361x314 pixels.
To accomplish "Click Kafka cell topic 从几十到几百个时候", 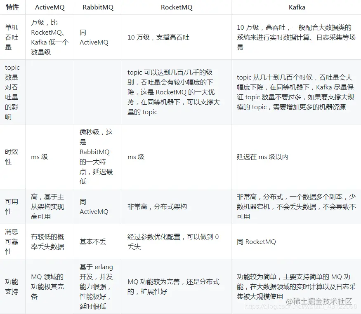I will tap(296, 92).
